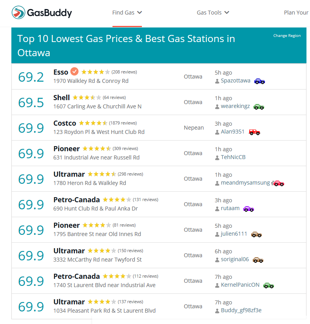The width and height of the screenshot is (310, 324).
Task: Open the Plan Your menu item
Action: [296, 13]
